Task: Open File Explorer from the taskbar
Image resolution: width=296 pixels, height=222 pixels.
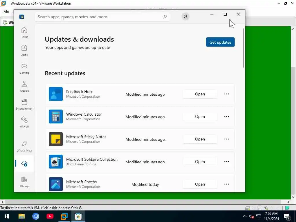Action: click(x=21, y=216)
